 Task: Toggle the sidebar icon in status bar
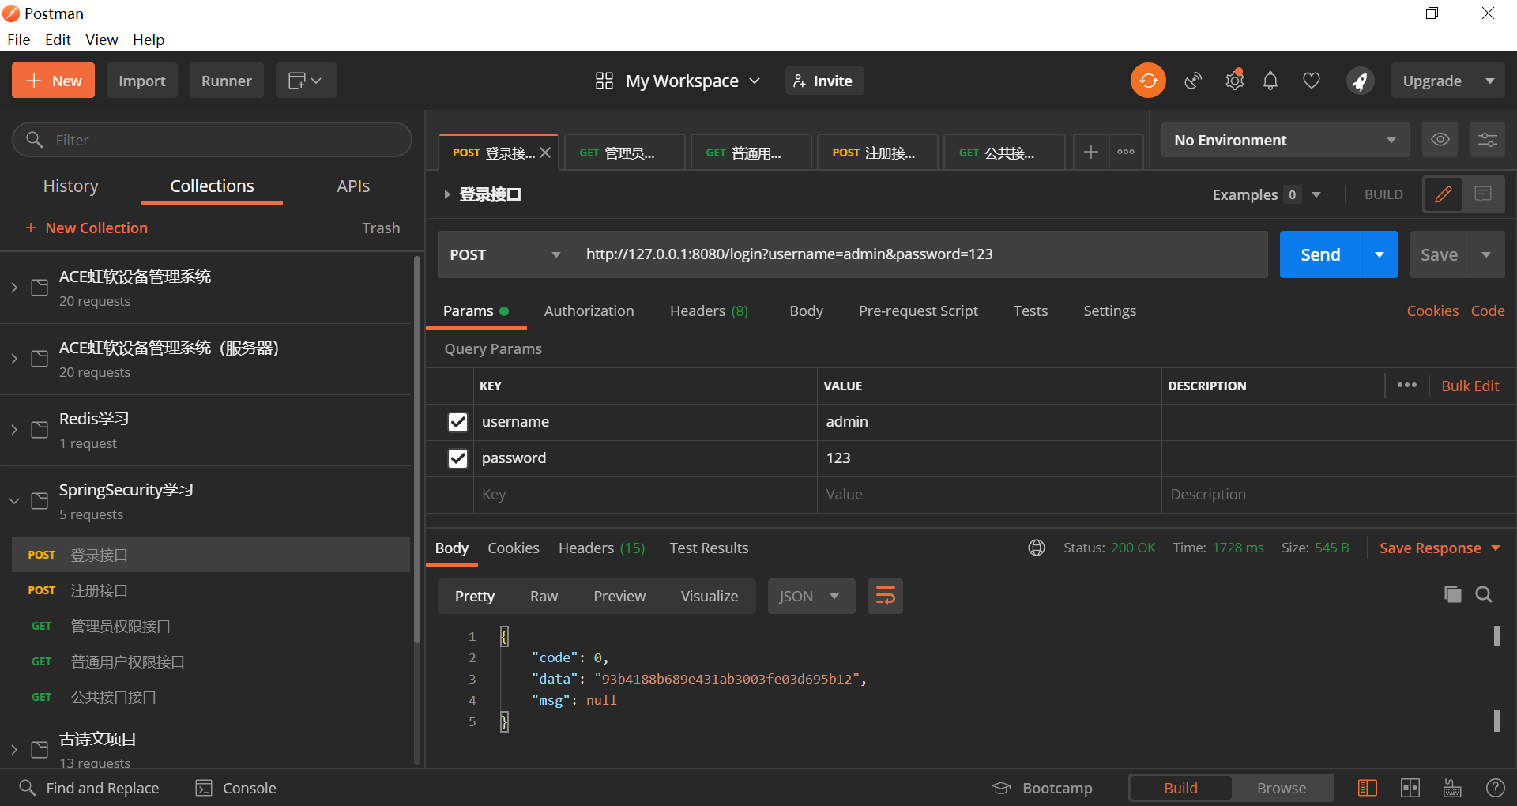click(1368, 788)
